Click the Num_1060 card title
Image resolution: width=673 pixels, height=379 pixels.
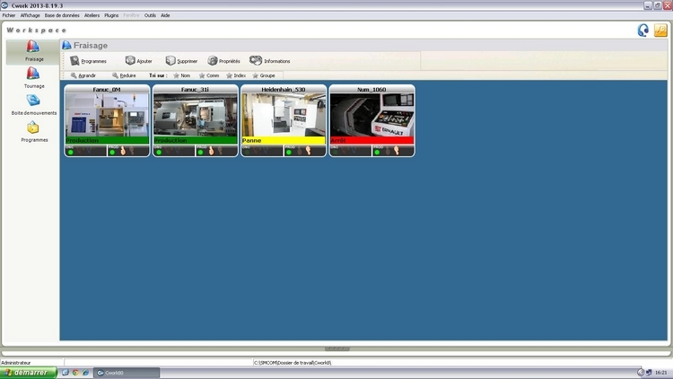371,90
